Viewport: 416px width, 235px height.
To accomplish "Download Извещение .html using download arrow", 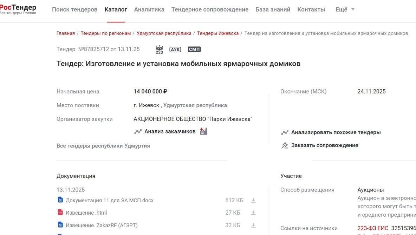I will (253, 213).
